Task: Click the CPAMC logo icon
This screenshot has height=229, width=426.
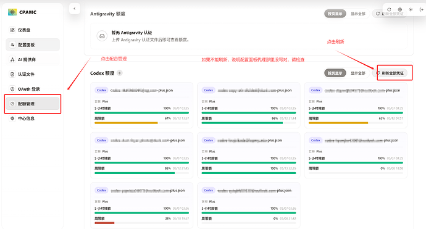Action: (x=12, y=12)
